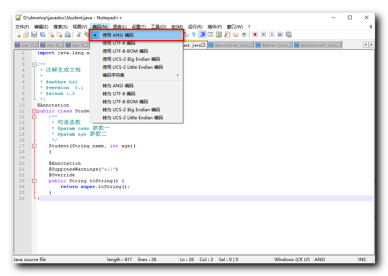The image size is (388, 276).
Task: Collapse the class fold marker on line 11
Action: pos(35,111)
